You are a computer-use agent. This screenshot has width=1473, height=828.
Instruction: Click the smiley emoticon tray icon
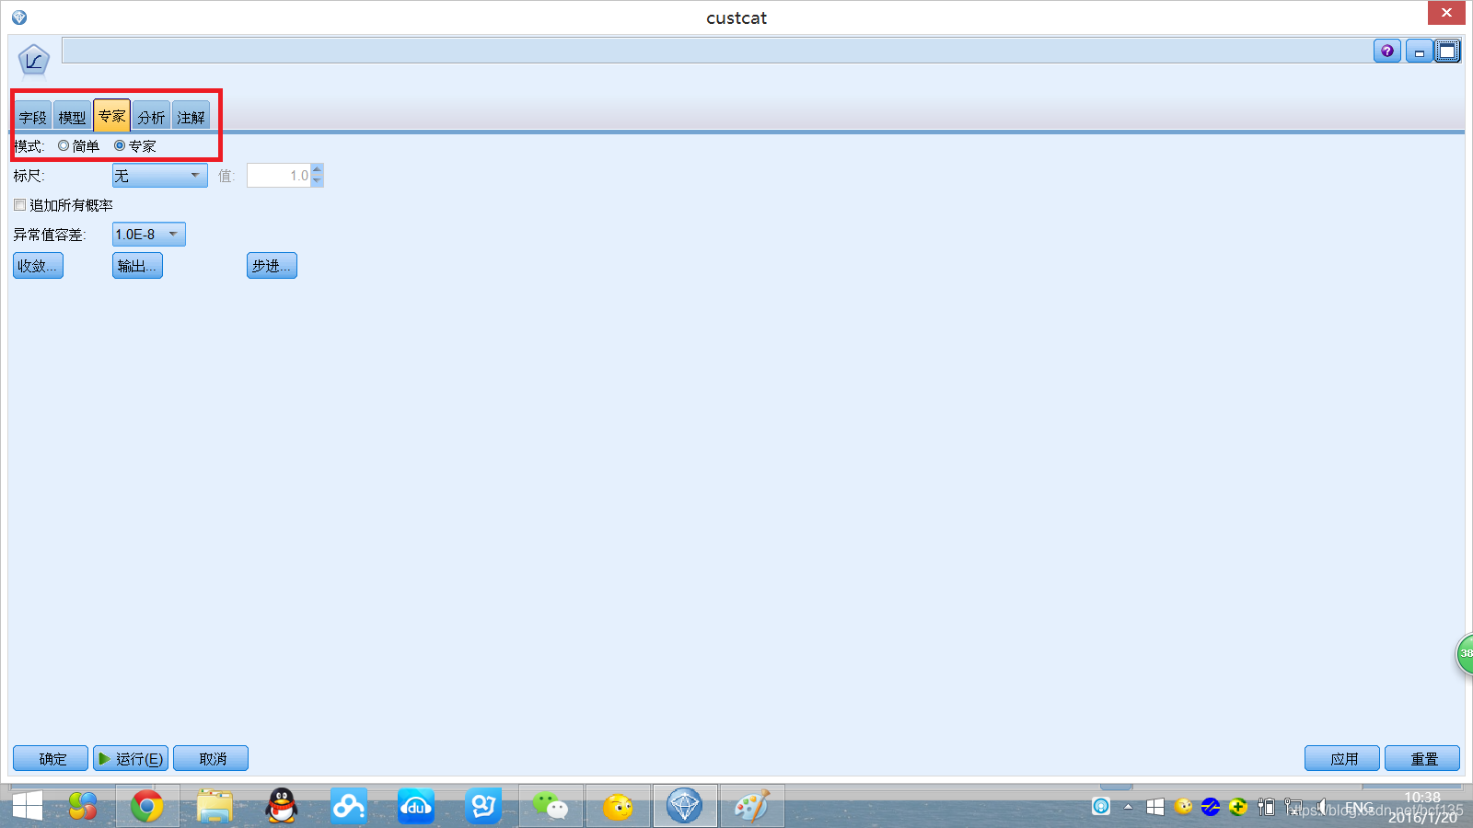point(1183,807)
